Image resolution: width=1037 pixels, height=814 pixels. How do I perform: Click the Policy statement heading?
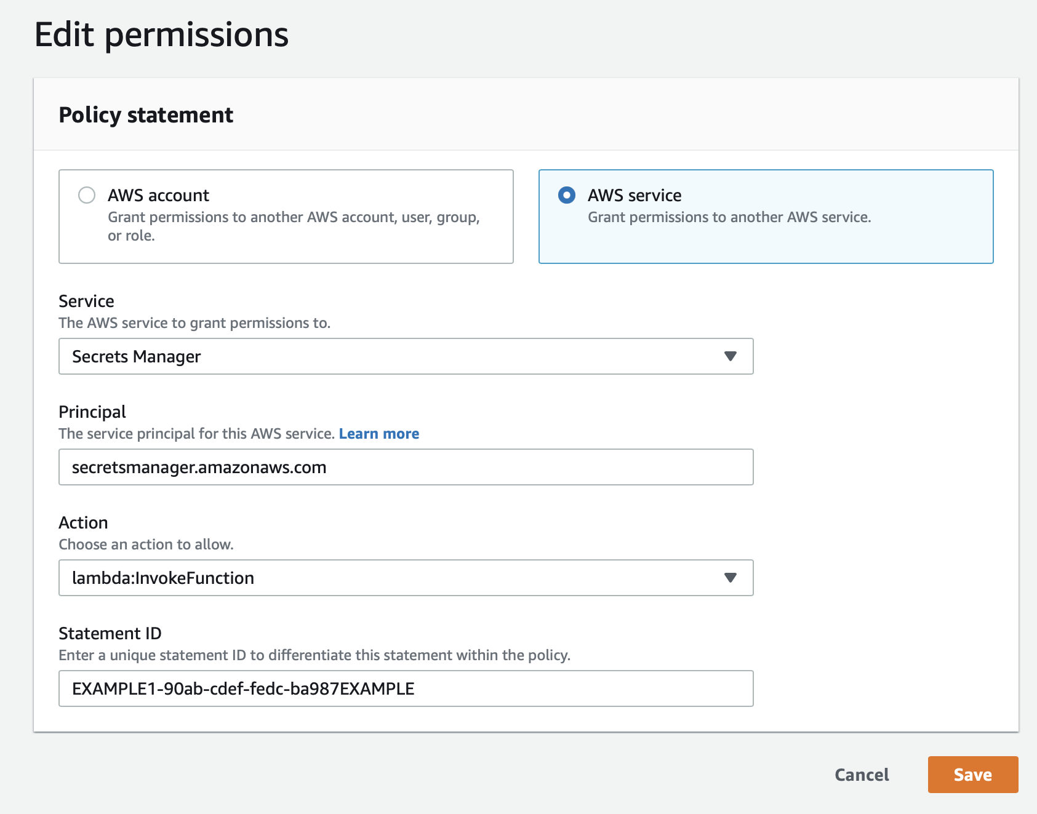(146, 115)
